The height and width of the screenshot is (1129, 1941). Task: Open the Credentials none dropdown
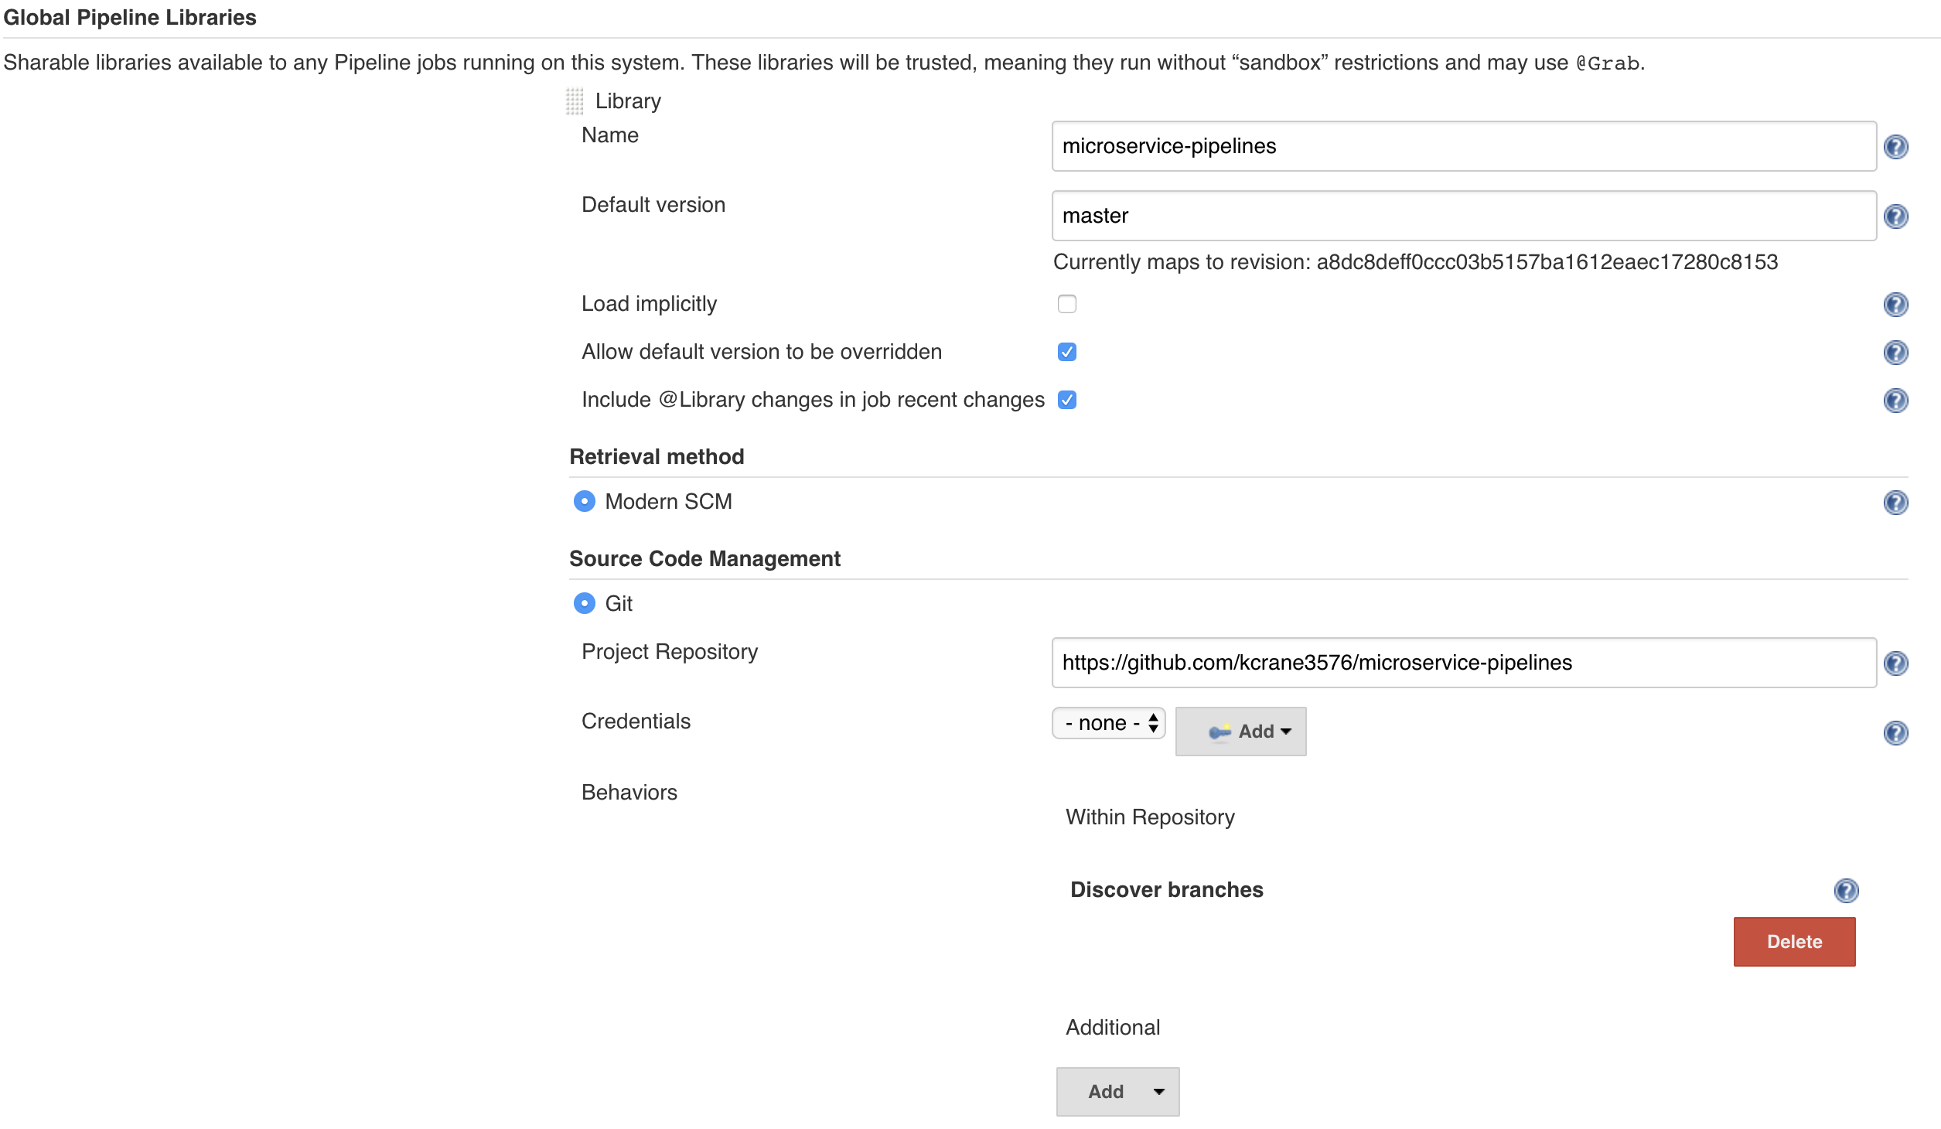point(1108,724)
